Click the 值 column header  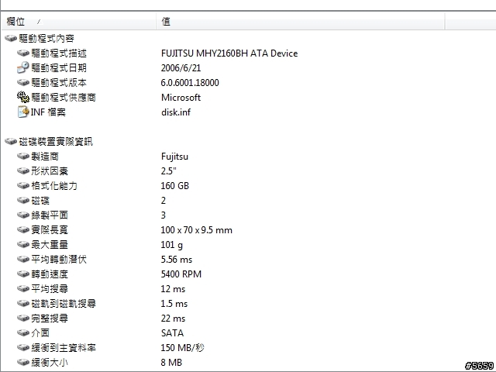coord(301,22)
